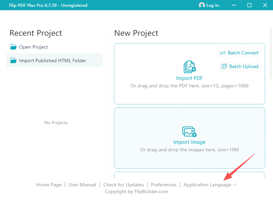The height and width of the screenshot is (204, 273).
Task: Close the Flip PDF Plus Pro window
Action: 265,5
